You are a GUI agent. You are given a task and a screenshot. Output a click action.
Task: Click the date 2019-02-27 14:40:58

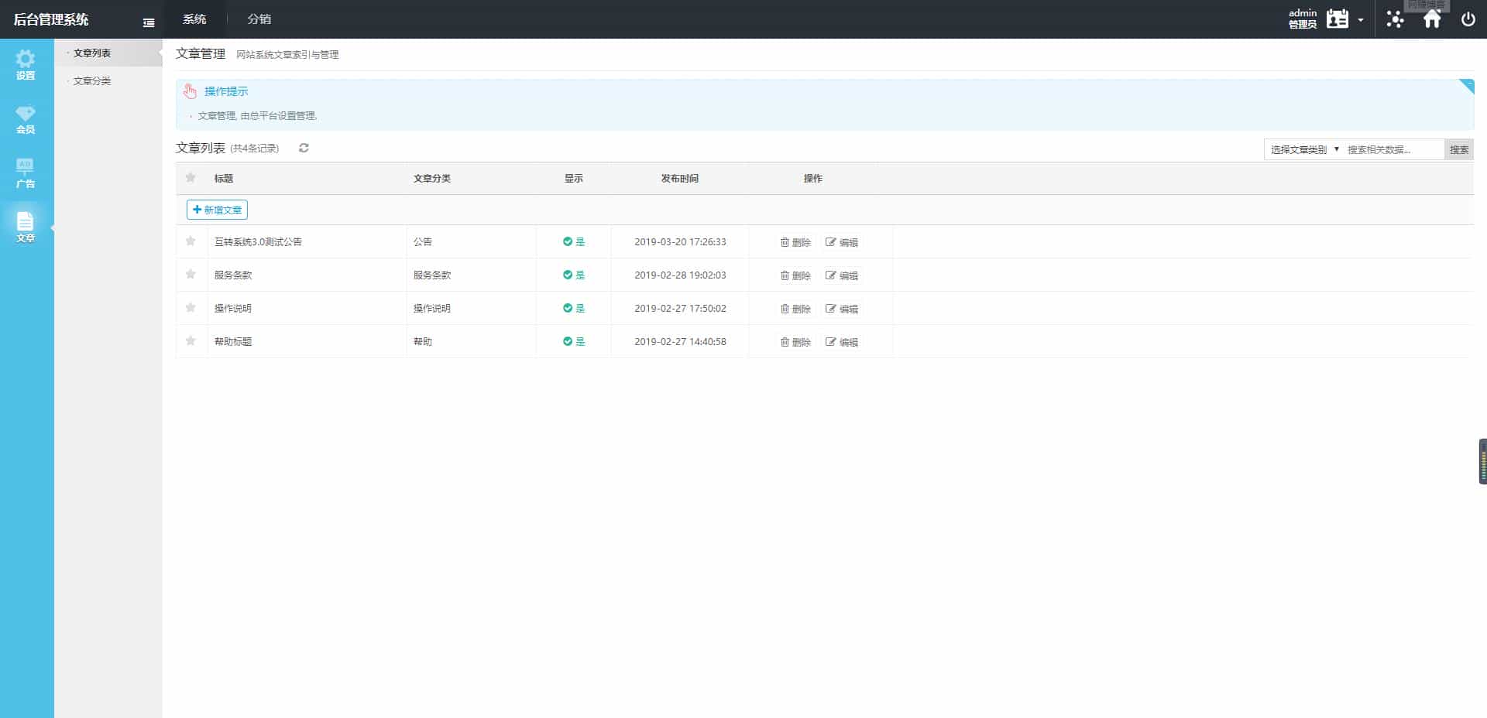tap(680, 342)
